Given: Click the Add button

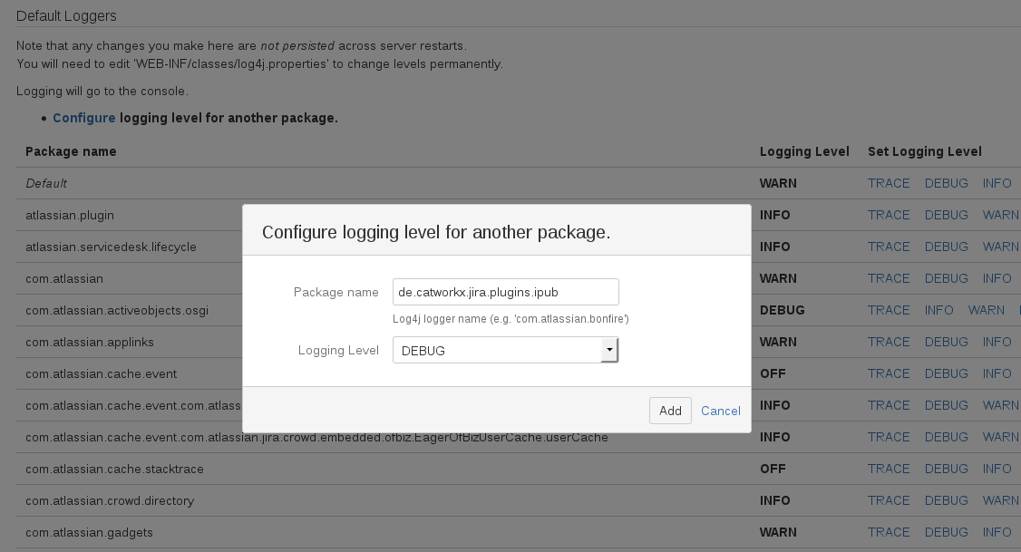Looking at the screenshot, I should tap(670, 411).
